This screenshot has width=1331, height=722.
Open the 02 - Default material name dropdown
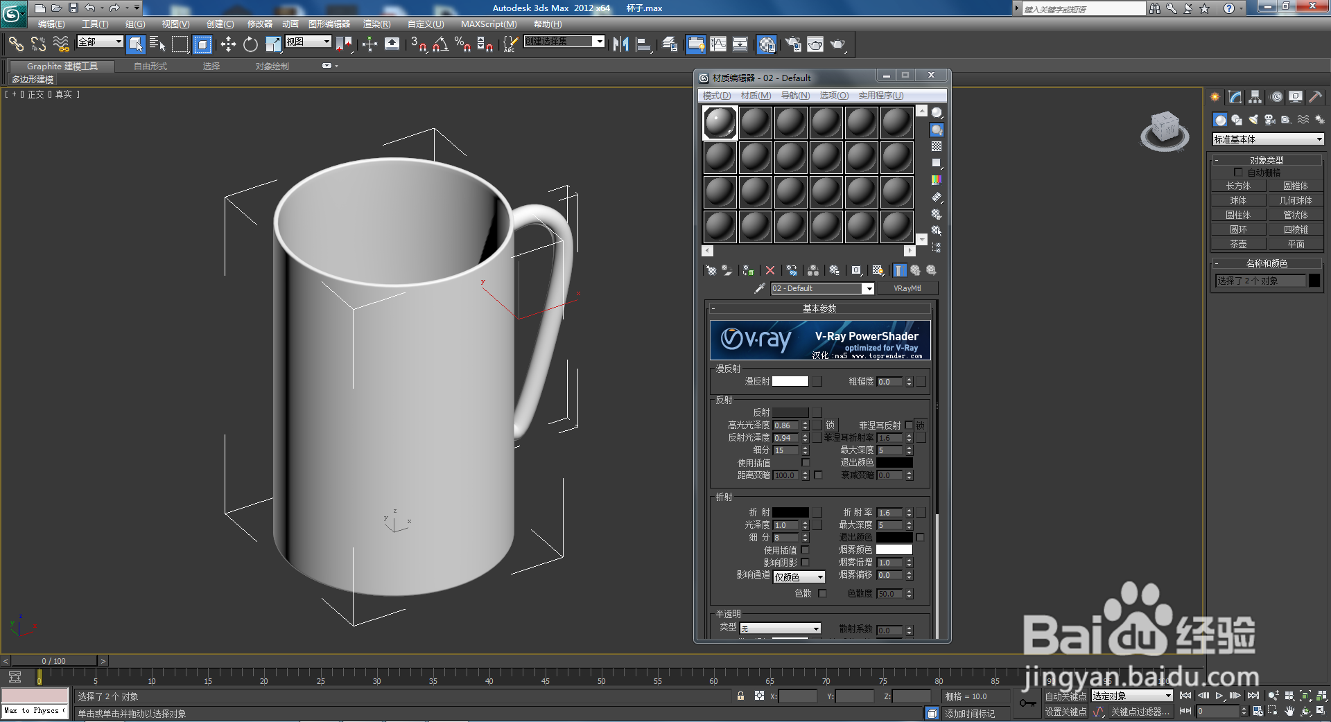869,288
